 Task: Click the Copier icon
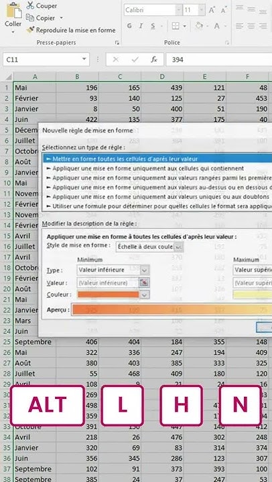[30, 18]
